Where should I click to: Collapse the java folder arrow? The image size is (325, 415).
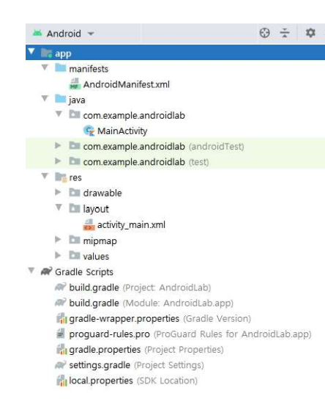pyautogui.click(x=45, y=98)
